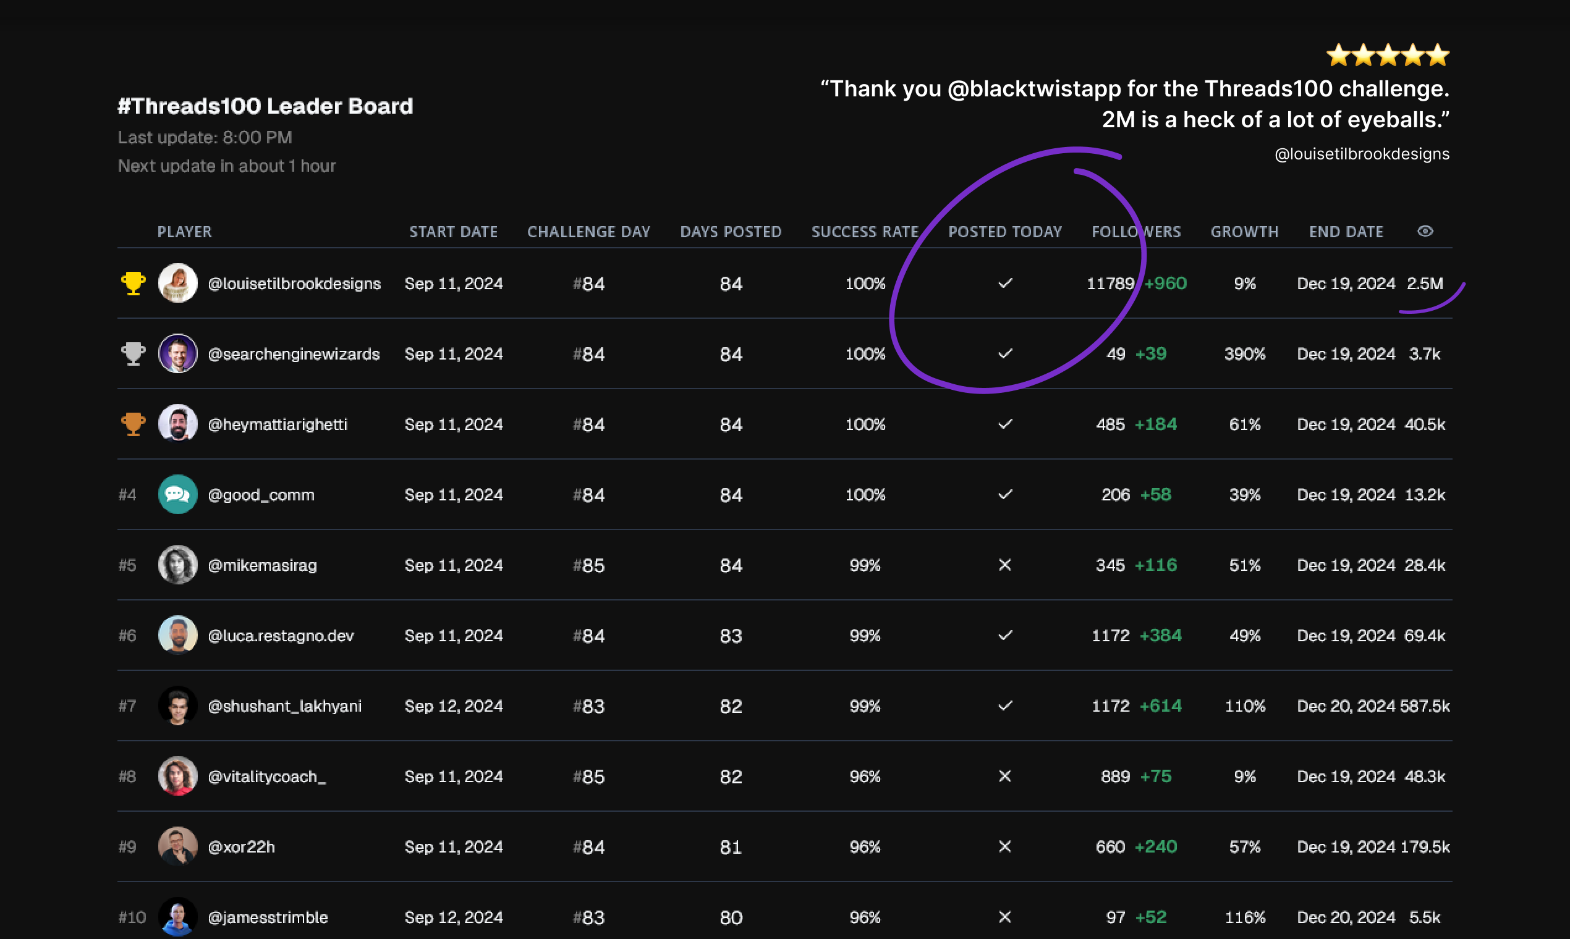Click the not-posted X mark for @xor22h
The image size is (1570, 939).
click(1004, 846)
